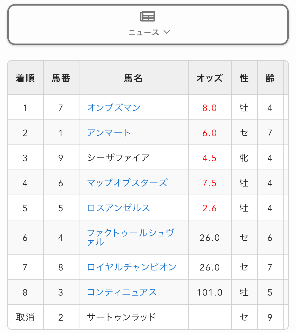Select the サートゥンラッド horse name cell
The image size is (296, 333).
click(121, 317)
